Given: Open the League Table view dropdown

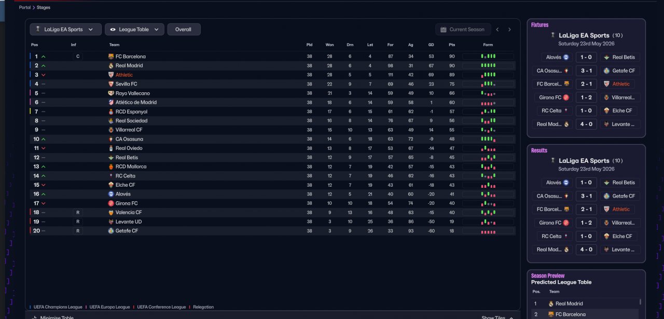Looking at the screenshot, I should point(134,30).
